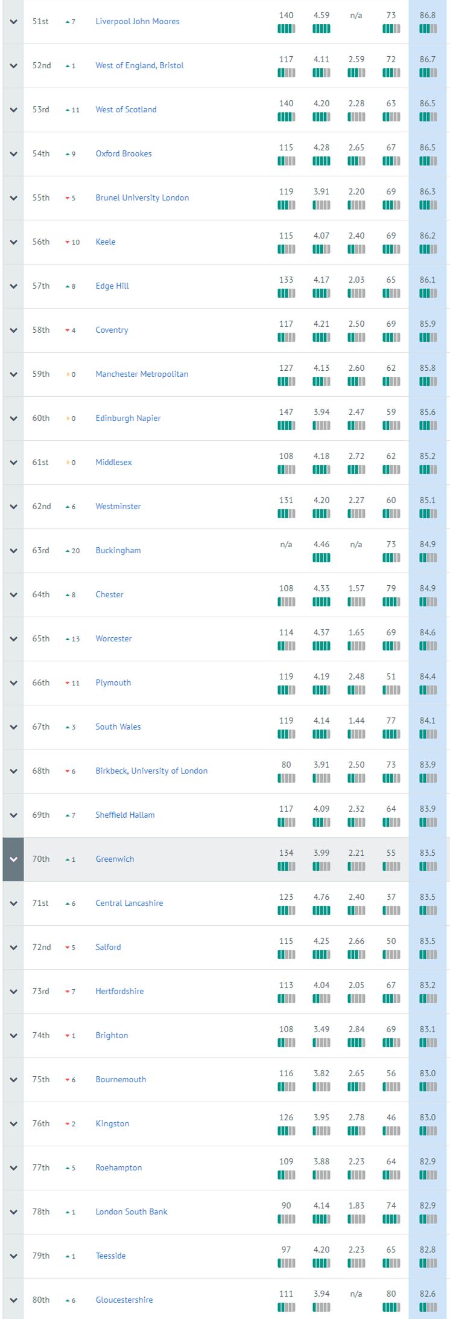Open the Chester university link
This screenshot has width=450, height=1319.
coord(109,594)
